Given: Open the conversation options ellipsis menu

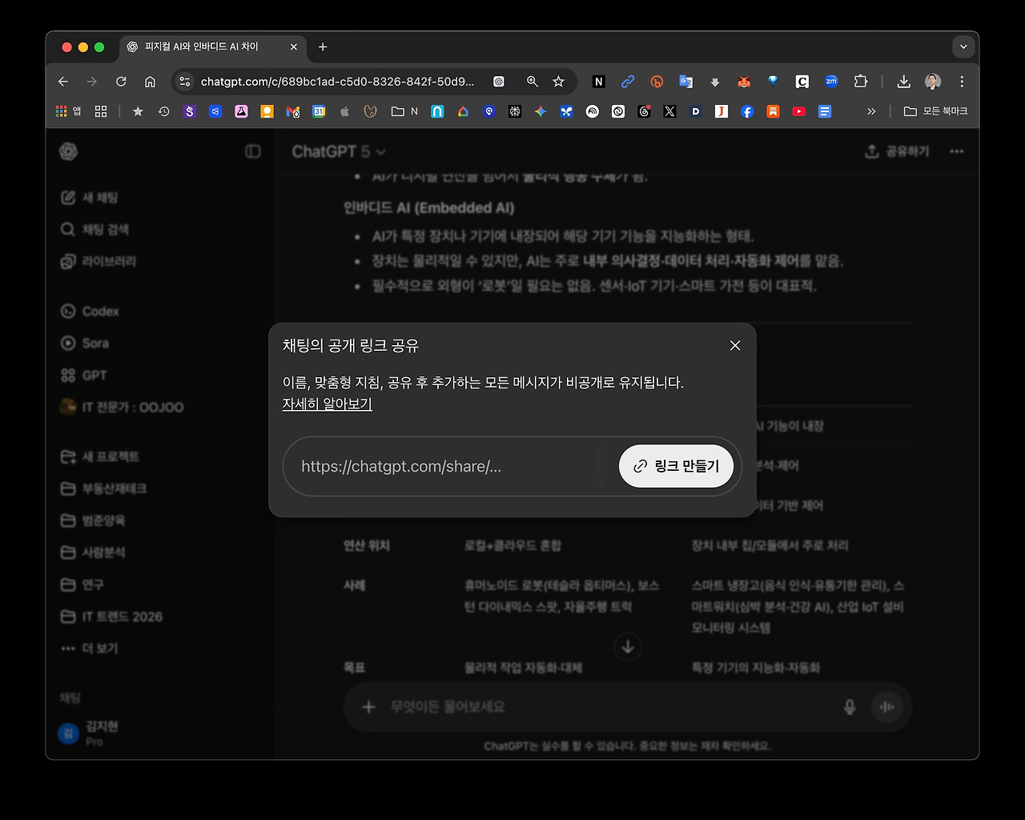Looking at the screenshot, I should (x=957, y=151).
